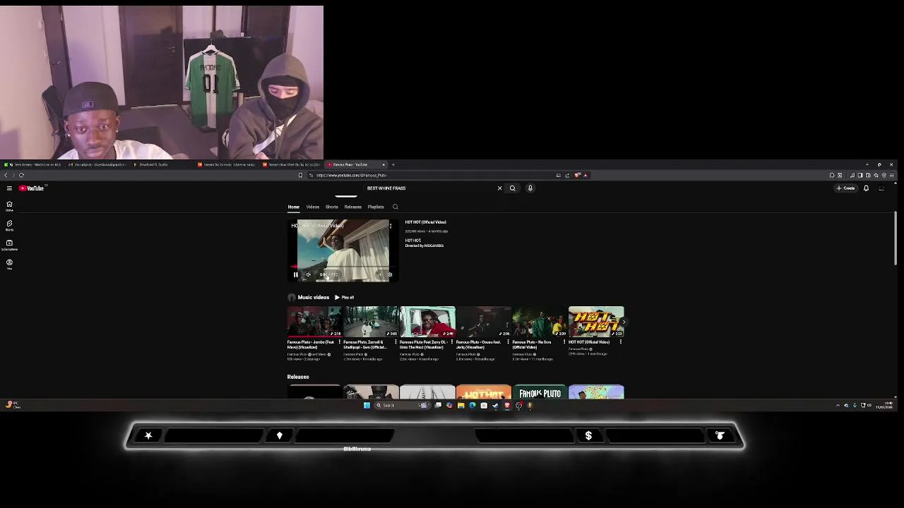Open a new browser tab
This screenshot has width=904, height=508.
(393, 164)
